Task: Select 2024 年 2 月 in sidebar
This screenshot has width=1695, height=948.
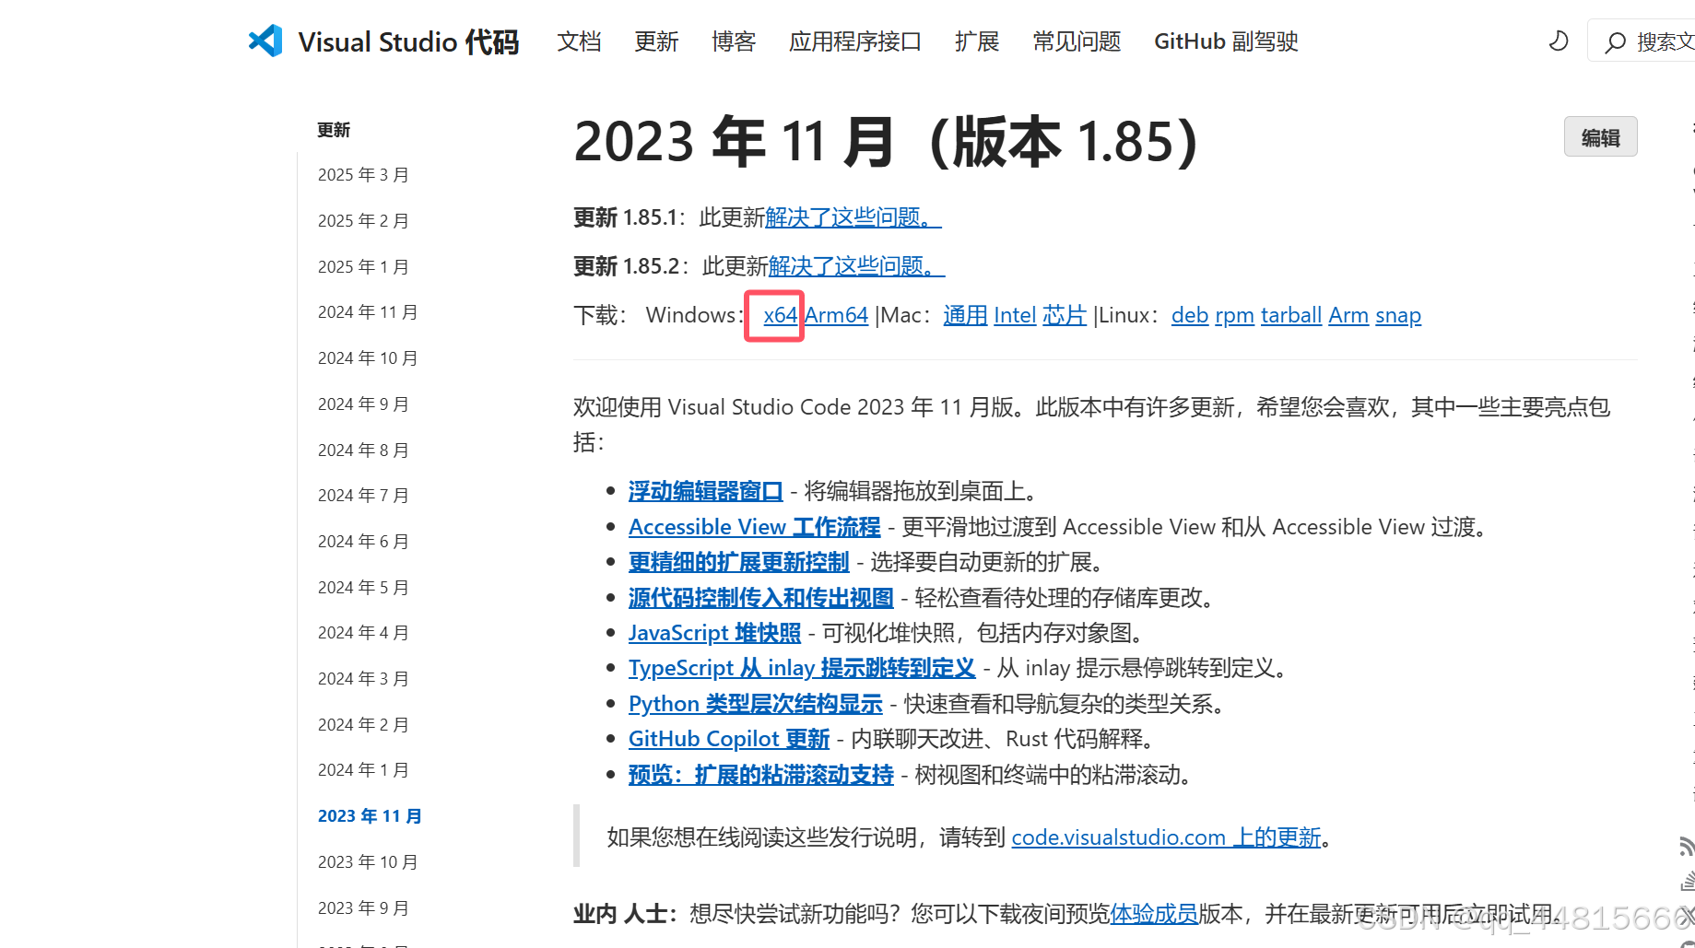Action: point(363,725)
